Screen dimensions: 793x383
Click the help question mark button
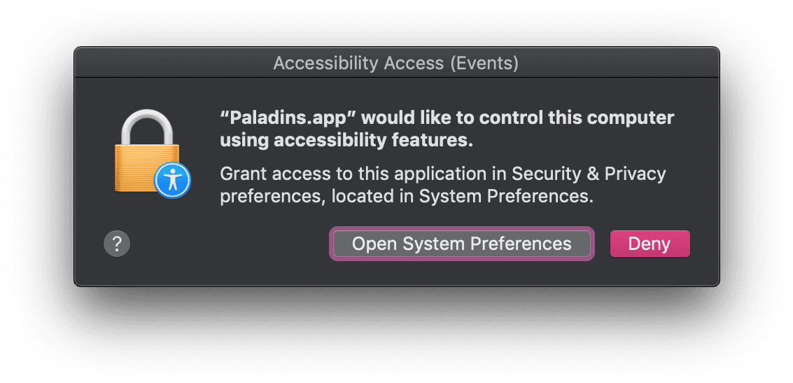(117, 244)
